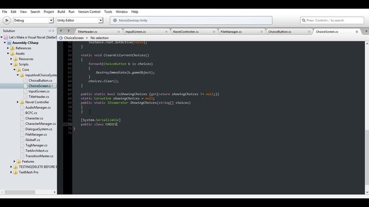The height and width of the screenshot is (207, 369).
Task: Open the Version Control menu
Action: [x=89, y=11]
